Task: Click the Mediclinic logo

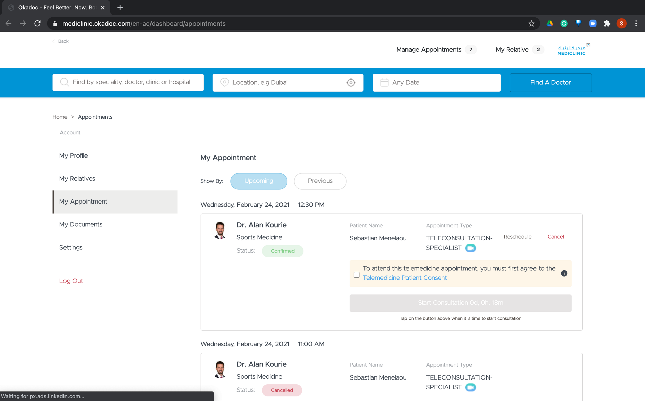Action: pos(571,50)
